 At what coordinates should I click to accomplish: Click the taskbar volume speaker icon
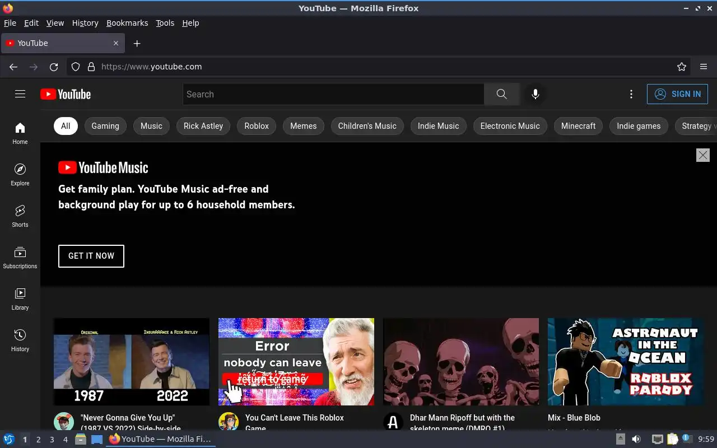[636, 439]
